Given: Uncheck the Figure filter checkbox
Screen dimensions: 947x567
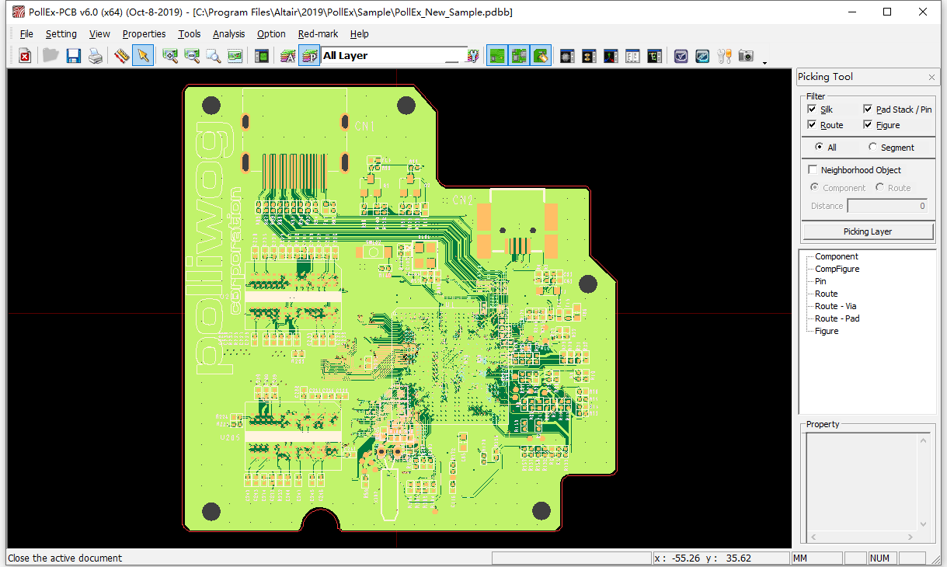Looking at the screenshot, I should point(868,125).
